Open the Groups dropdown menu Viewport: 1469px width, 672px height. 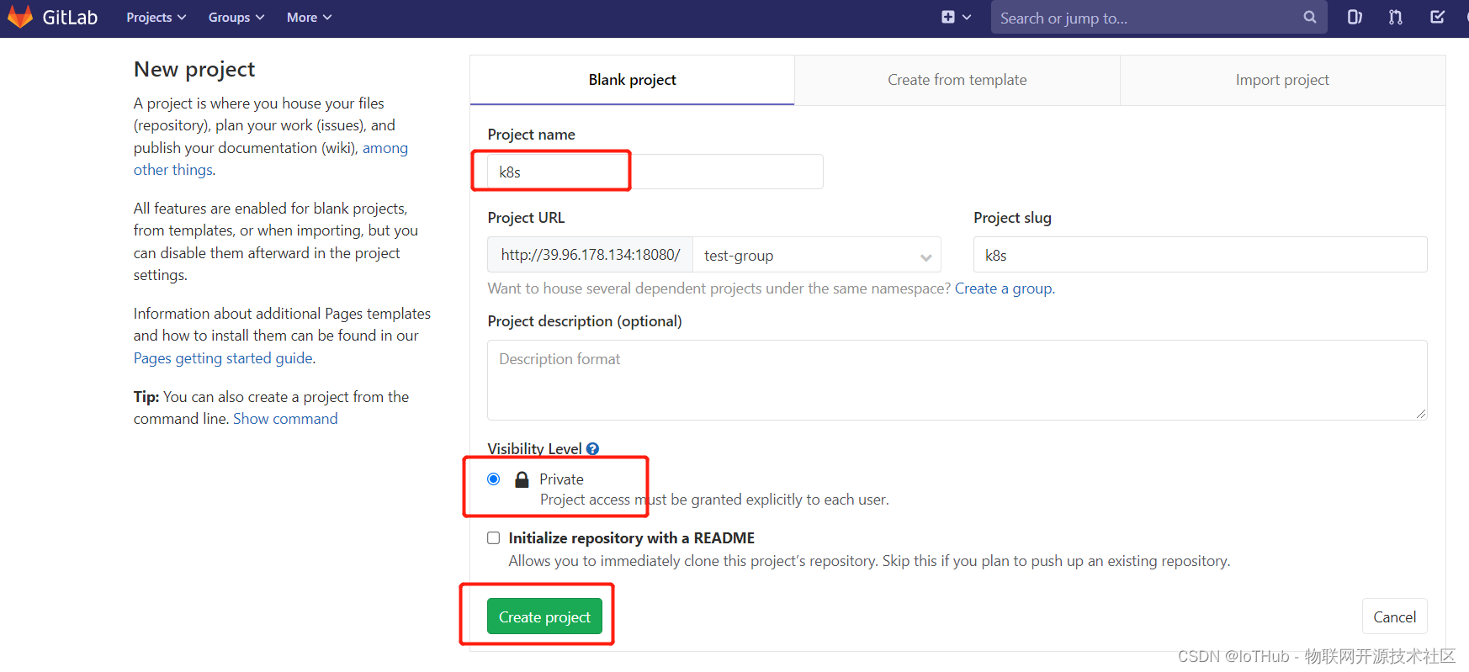point(236,18)
